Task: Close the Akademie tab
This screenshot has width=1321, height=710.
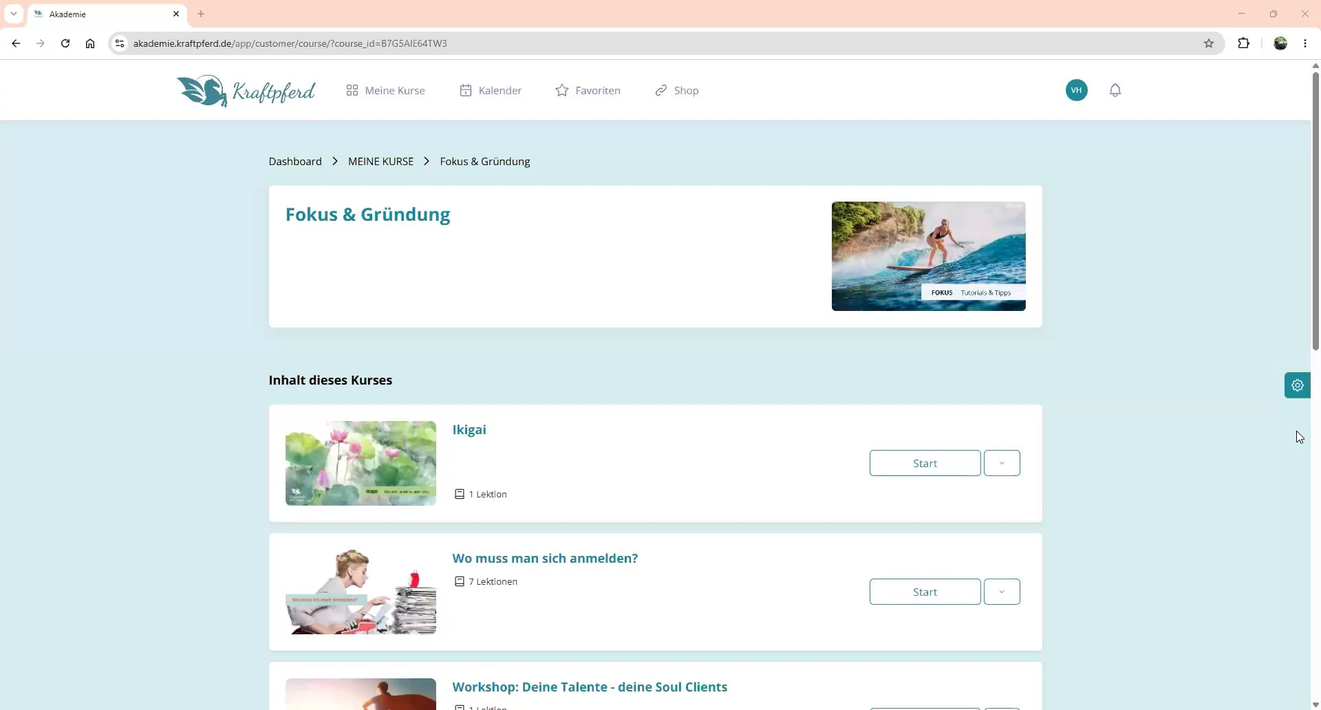Action: pyautogui.click(x=176, y=14)
